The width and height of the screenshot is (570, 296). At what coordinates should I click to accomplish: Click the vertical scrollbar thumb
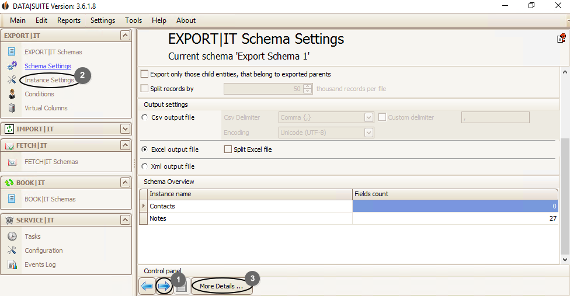click(x=565, y=197)
